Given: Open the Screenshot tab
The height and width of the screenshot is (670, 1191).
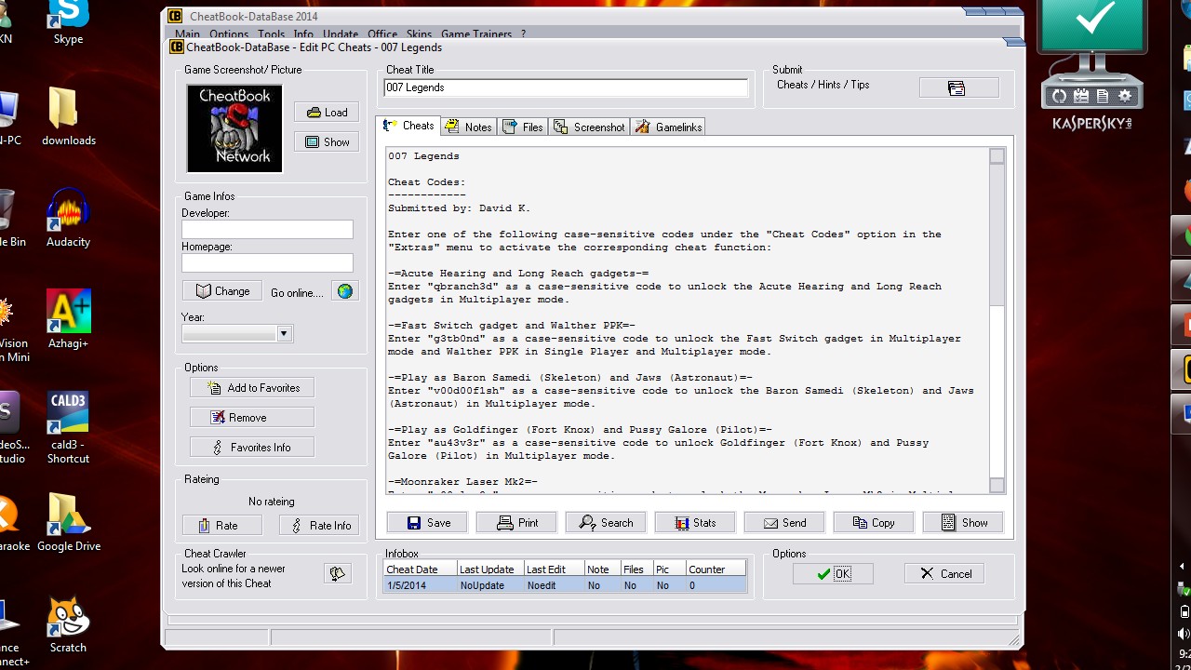Looking at the screenshot, I should (589, 127).
